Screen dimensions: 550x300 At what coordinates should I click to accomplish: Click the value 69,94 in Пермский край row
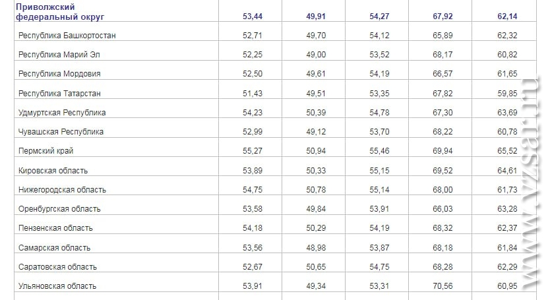pos(443,151)
